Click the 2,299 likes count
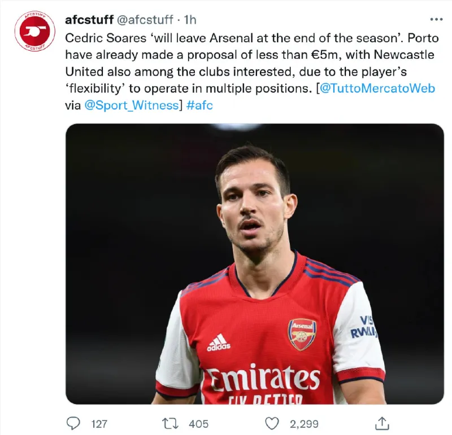Viewport: 452px width, 435px height. point(303,424)
